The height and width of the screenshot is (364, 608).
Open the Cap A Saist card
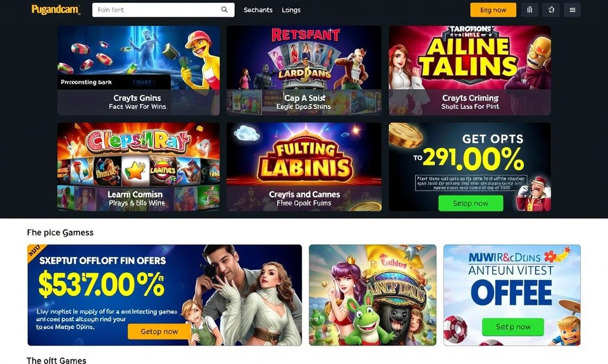click(304, 71)
